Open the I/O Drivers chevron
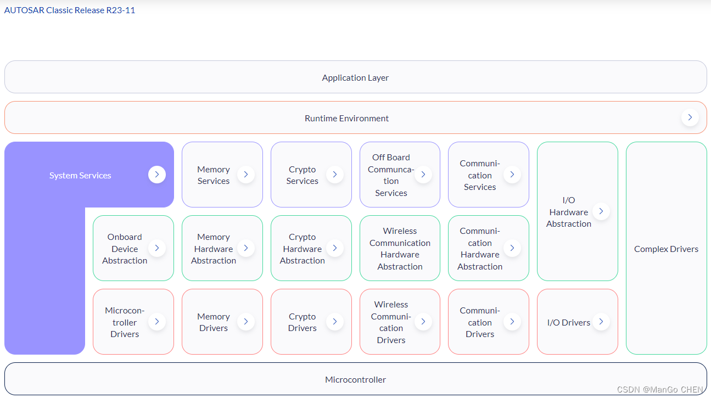The image size is (711, 398). click(x=601, y=322)
